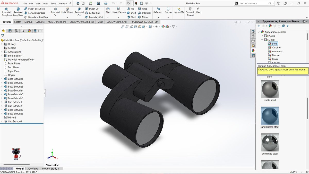Select the Mirror feature tool

coord(143,17)
